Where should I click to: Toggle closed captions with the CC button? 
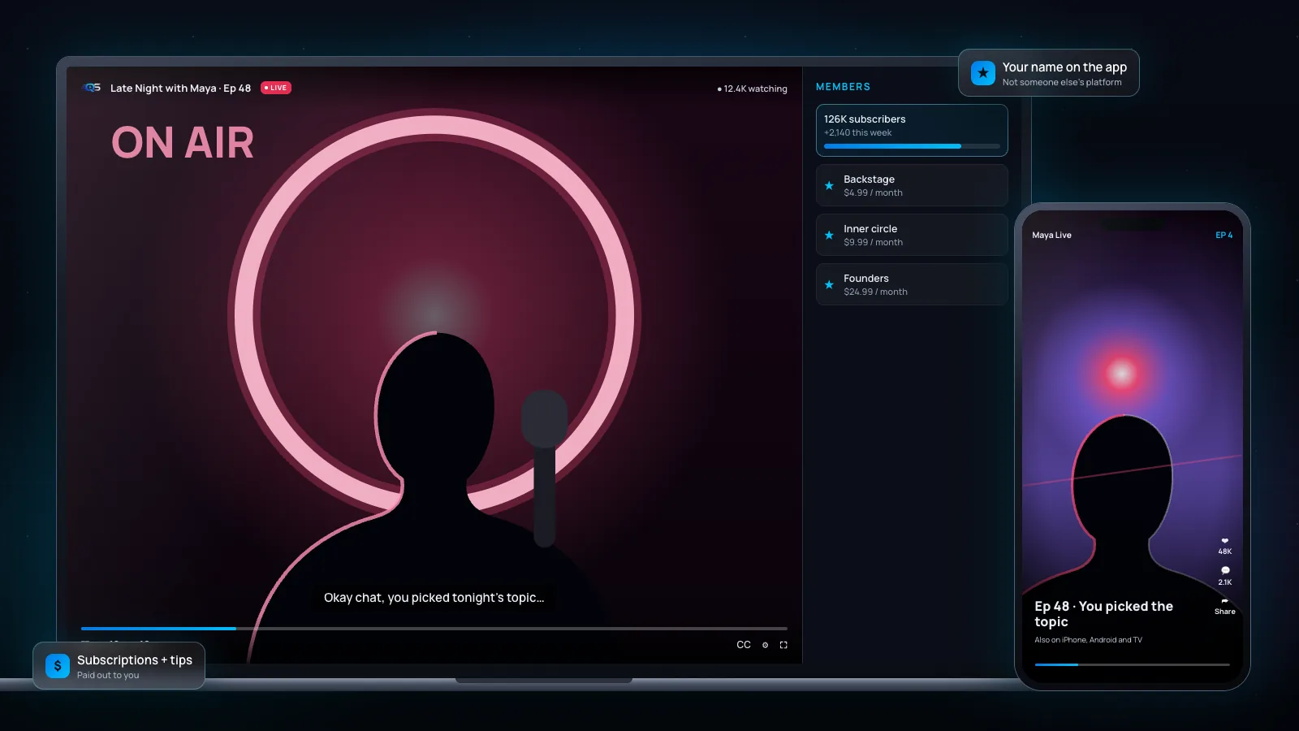coord(744,645)
